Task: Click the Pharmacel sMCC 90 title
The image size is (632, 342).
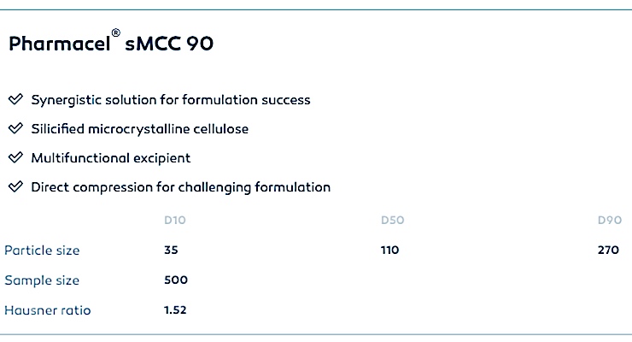Action: [x=111, y=45]
